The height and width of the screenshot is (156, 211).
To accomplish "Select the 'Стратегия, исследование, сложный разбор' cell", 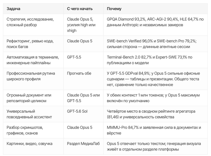I will coord(33,25).
